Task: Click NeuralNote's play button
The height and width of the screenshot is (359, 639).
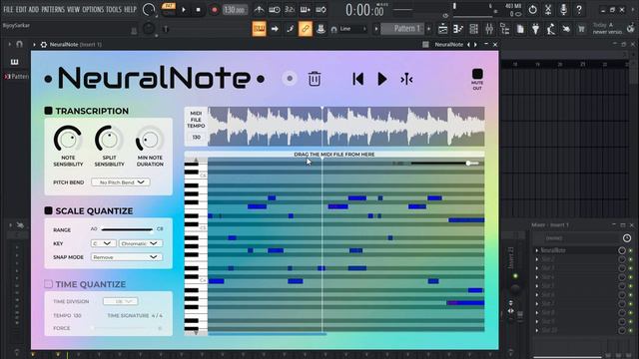Action: pos(382,79)
